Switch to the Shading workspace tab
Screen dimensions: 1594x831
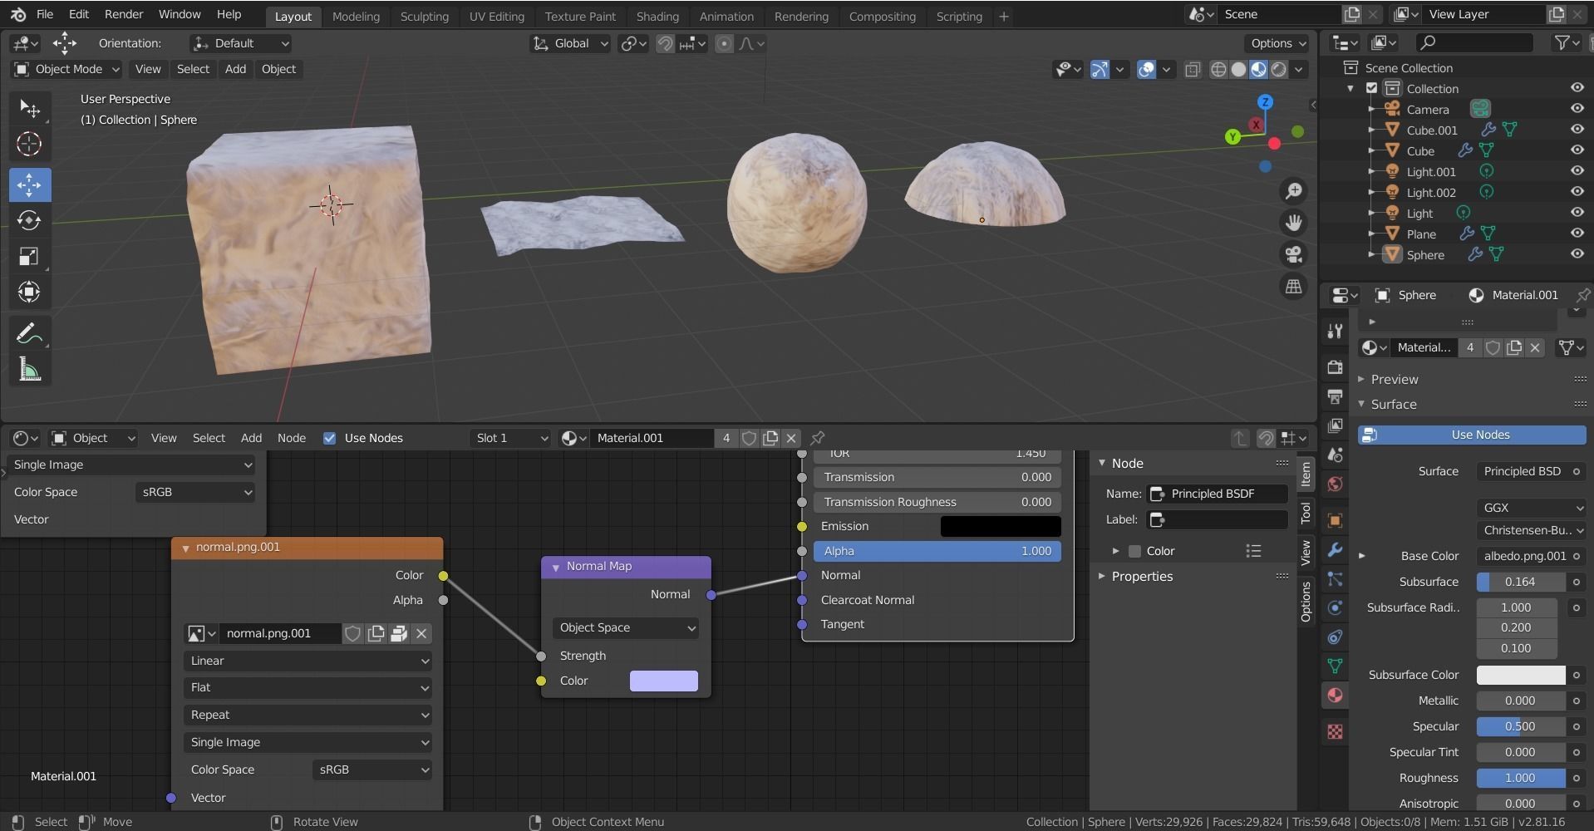(x=657, y=16)
